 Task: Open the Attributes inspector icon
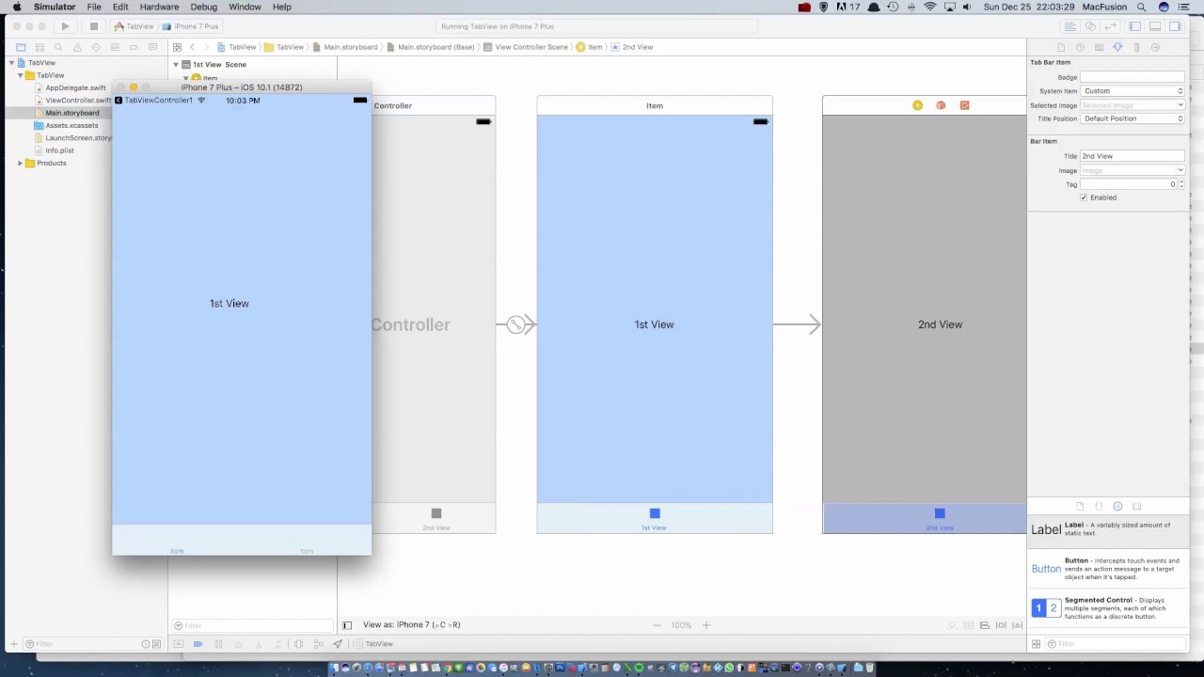pos(1117,47)
